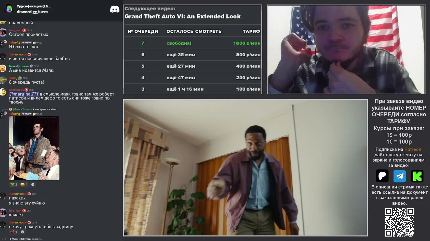Click the Discord server avatar icon
Image resolution: width=430 pixels, height=241 pixels.
9,9
